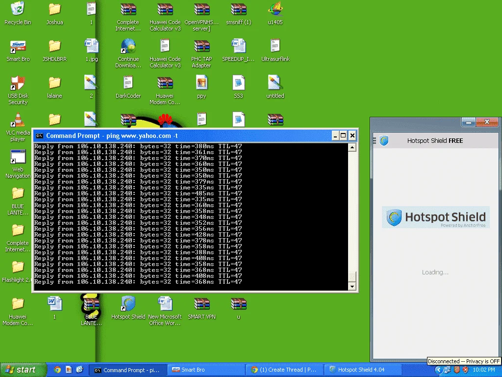This screenshot has height=377, width=502.
Task: Open the Command Prompt title bar system icon
Action: pos(39,135)
